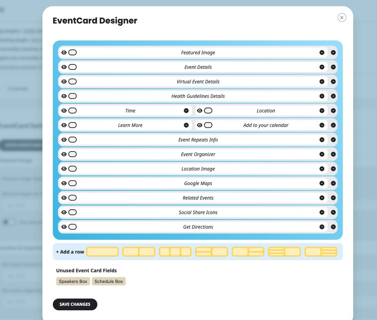
Task: Add row with one left cell and two stacked right
Action: [x=248, y=252]
